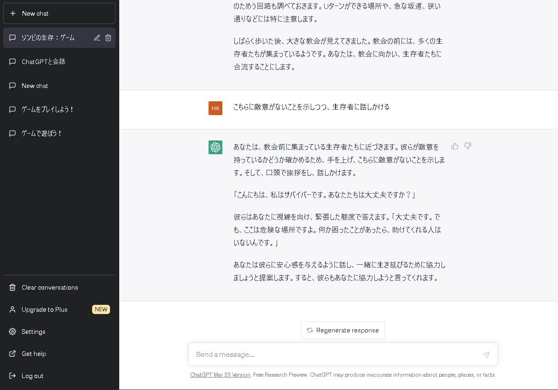Image resolution: width=558 pixels, height=390 pixels.
Task: Click the pencil icon to rename current chat
Action: [x=97, y=38]
